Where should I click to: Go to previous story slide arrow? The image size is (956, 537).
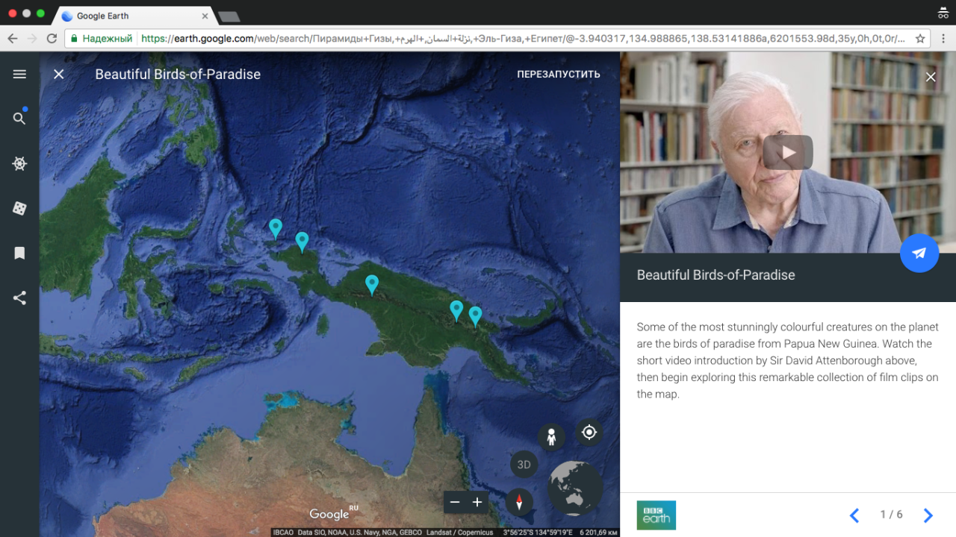(x=854, y=515)
